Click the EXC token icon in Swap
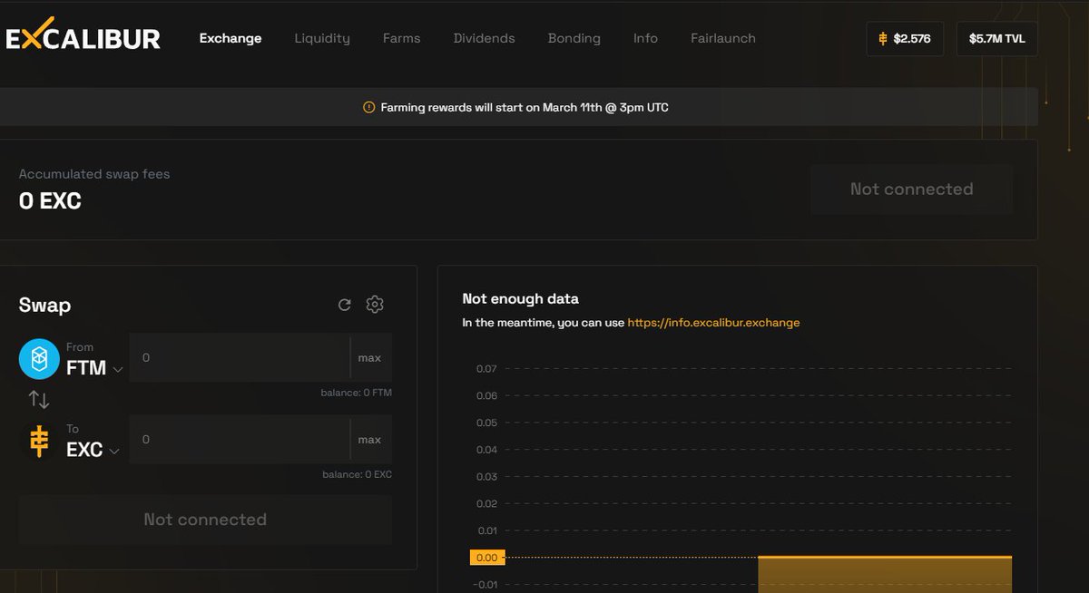 [x=39, y=442]
